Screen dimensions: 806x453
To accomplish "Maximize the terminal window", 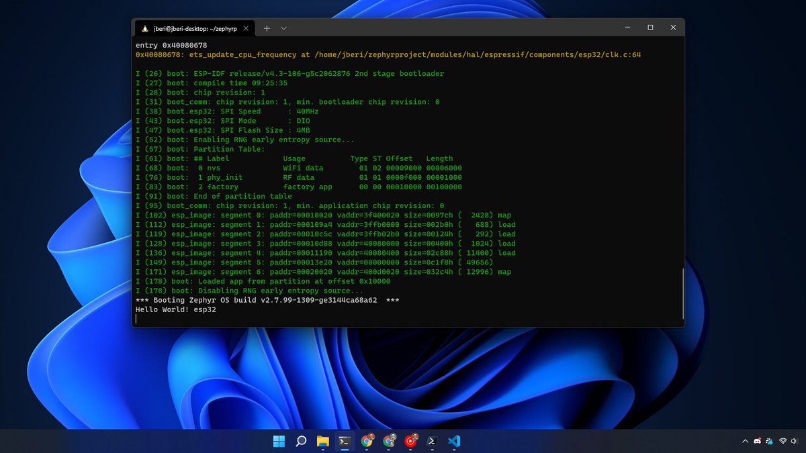I will [650, 28].
